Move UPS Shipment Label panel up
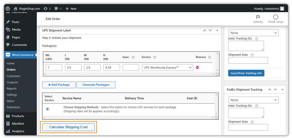Screen dimensions: 292x139 [x=204, y=30]
